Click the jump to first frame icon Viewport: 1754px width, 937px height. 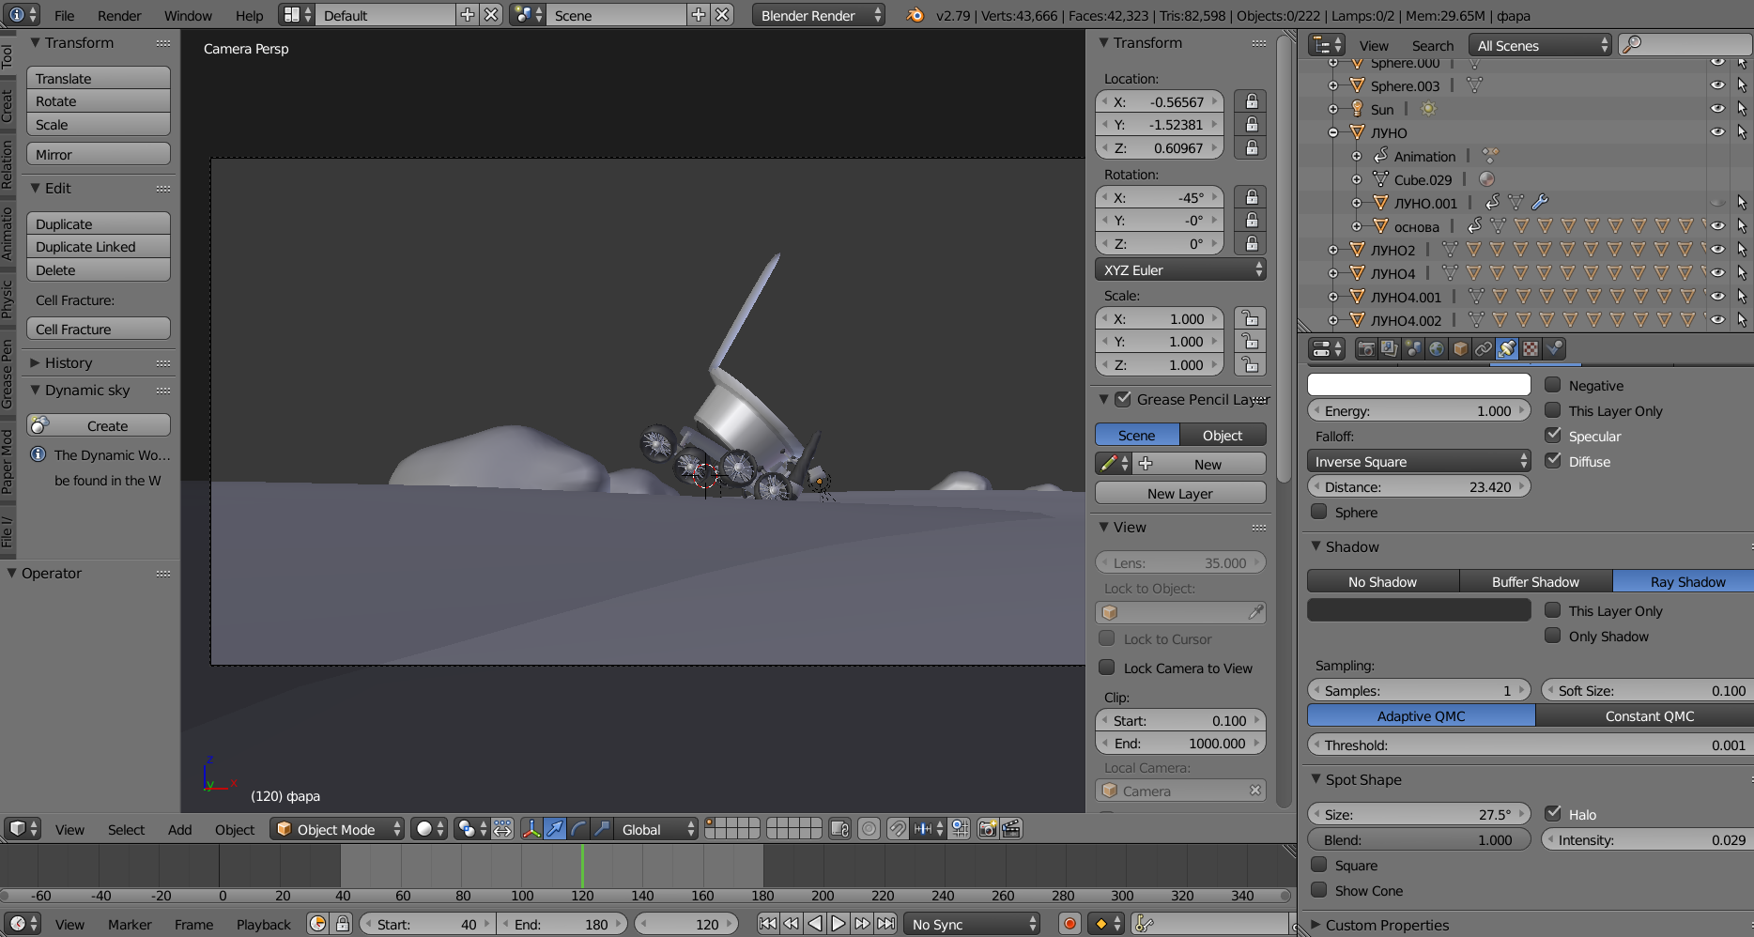768,924
